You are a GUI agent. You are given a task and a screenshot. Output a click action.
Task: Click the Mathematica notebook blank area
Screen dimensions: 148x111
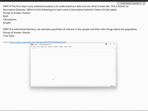[x=73, y=67]
